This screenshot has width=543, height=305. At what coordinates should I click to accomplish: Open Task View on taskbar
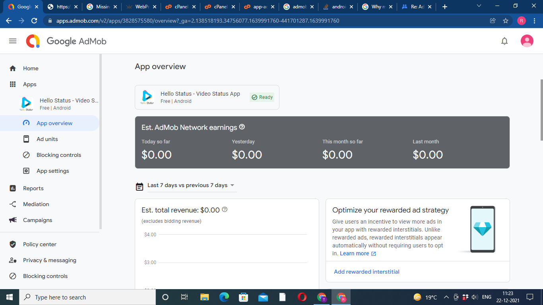tap(184, 297)
